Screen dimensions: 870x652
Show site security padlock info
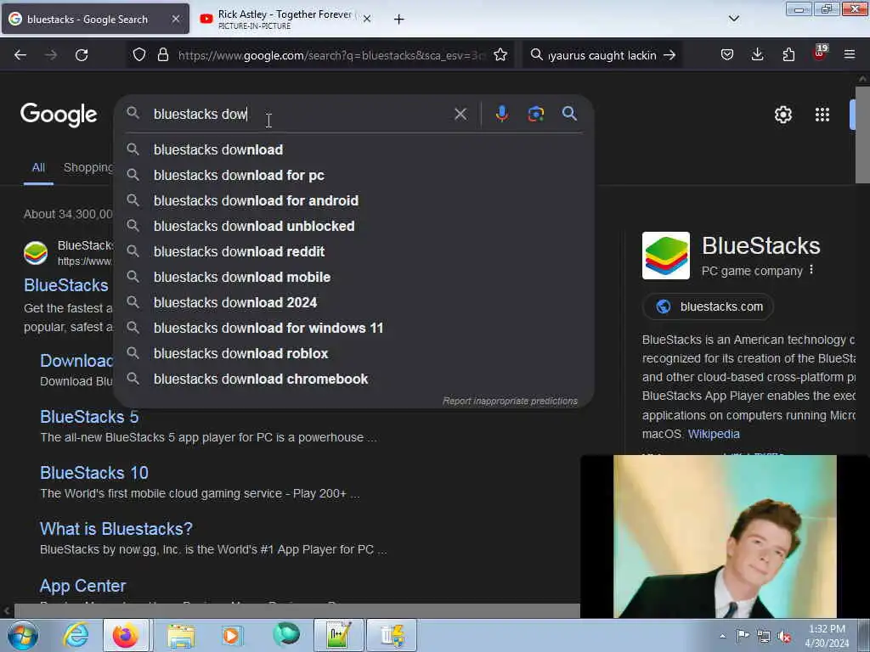tap(162, 55)
